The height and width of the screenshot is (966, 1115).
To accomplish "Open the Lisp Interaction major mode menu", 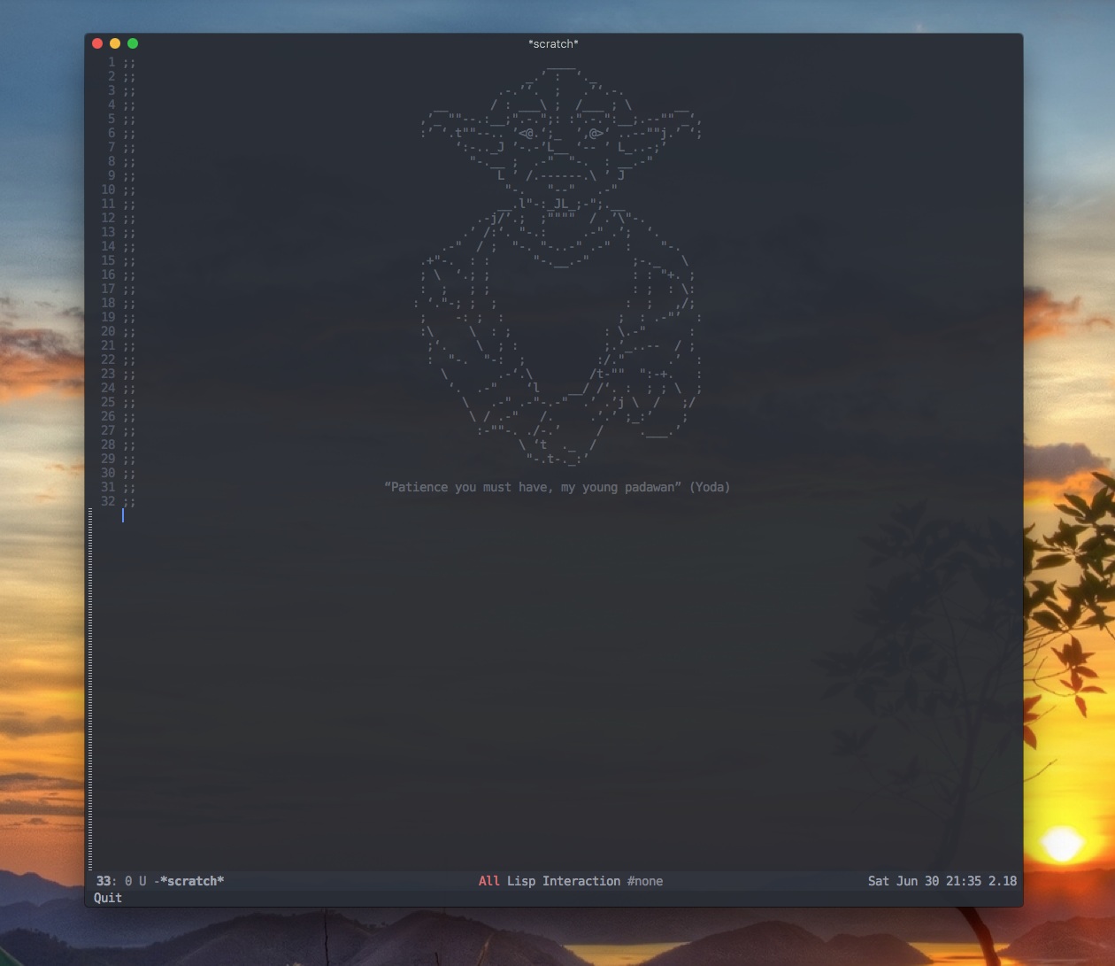I will click(564, 881).
